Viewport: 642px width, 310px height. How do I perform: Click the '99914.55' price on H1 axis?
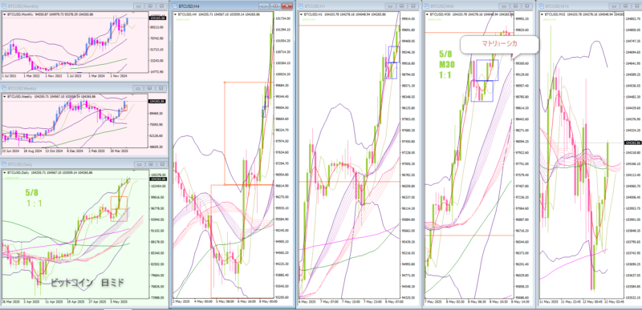tap(408, 18)
